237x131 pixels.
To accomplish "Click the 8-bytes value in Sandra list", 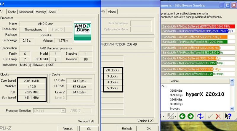I will pos(175,109).
